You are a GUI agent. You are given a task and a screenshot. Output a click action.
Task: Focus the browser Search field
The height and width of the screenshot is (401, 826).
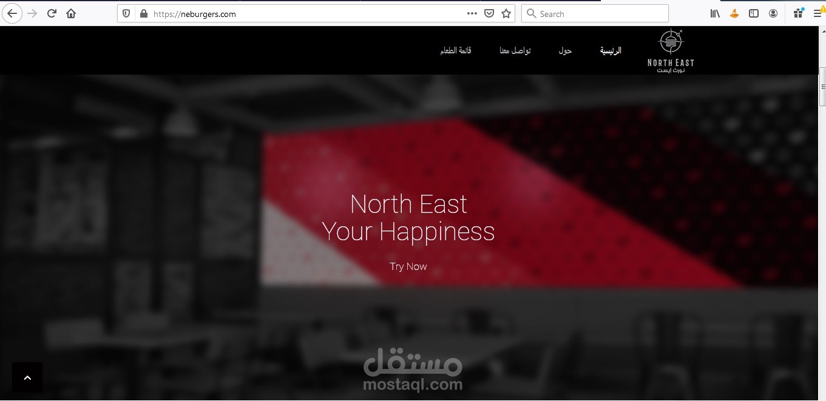pyautogui.click(x=595, y=13)
